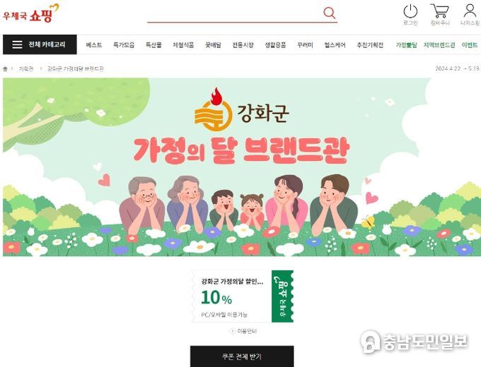Open the login power icon
The image size is (481, 367).
410,12
